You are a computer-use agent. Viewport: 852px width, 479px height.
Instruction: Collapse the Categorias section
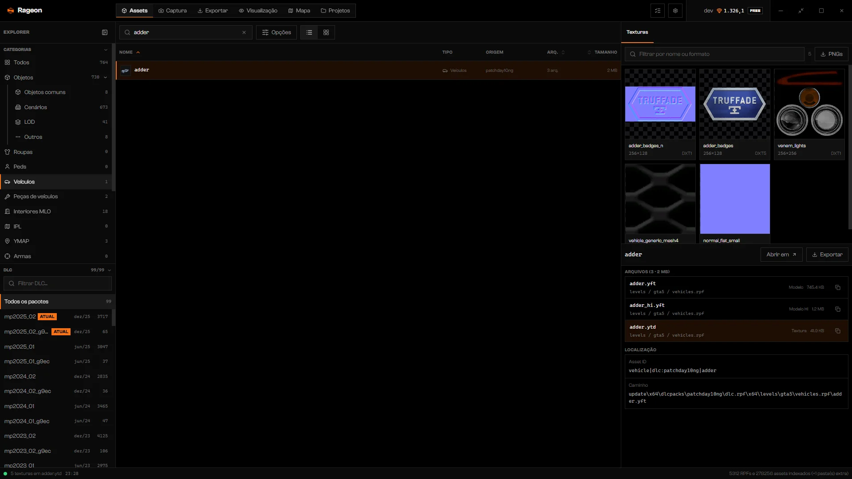[106, 50]
